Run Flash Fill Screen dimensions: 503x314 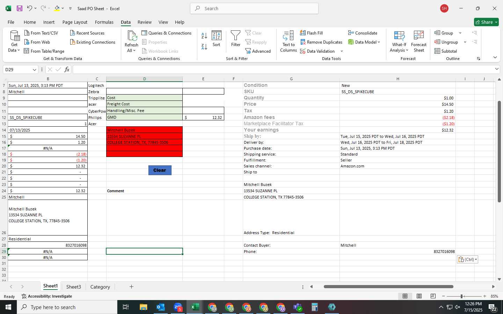coord(312,33)
